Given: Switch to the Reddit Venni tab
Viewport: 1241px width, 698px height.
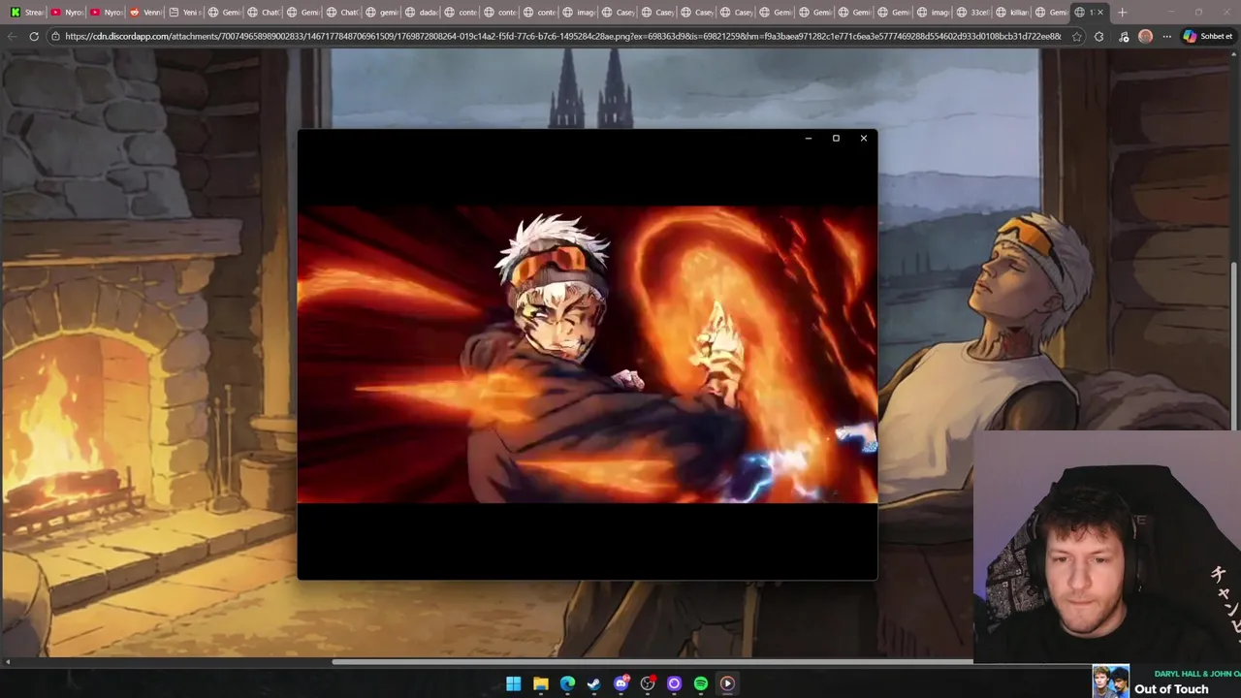Looking at the screenshot, I should point(145,12).
